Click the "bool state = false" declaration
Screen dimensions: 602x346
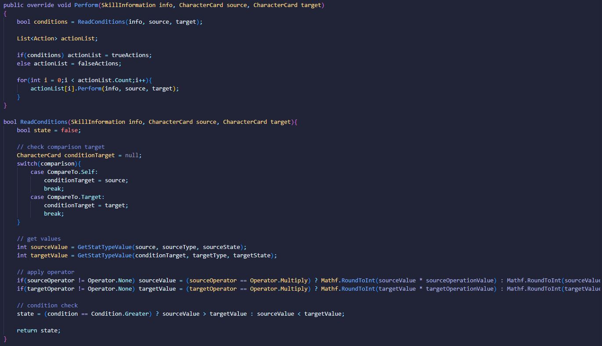(x=49, y=130)
